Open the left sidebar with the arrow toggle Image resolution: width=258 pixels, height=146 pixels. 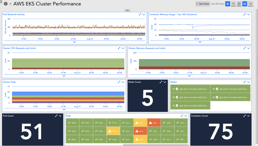click(1, 2)
